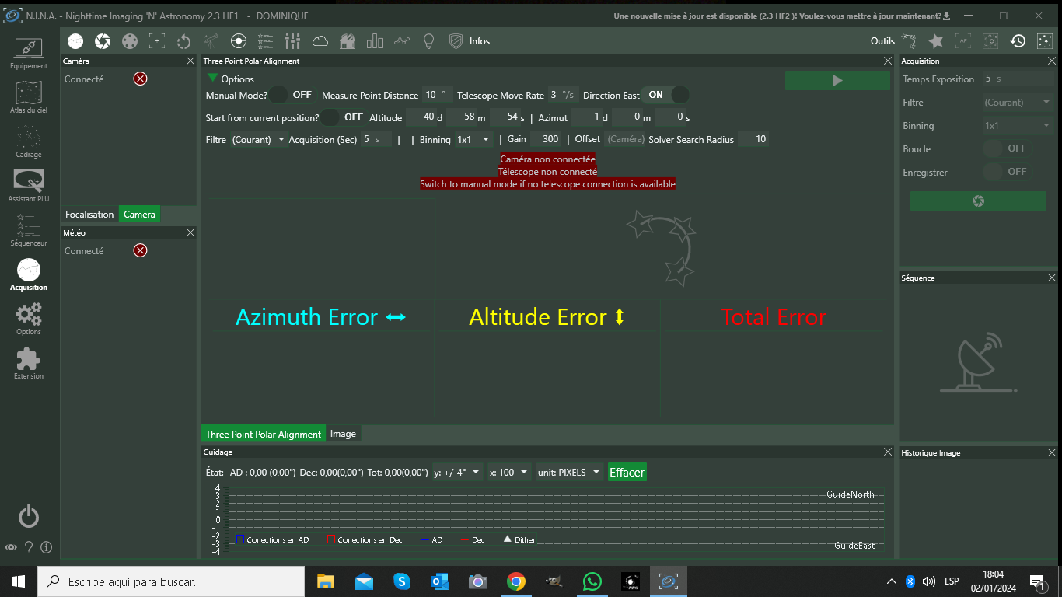Open the three-star polar alignment tool icon

[x=909, y=41]
